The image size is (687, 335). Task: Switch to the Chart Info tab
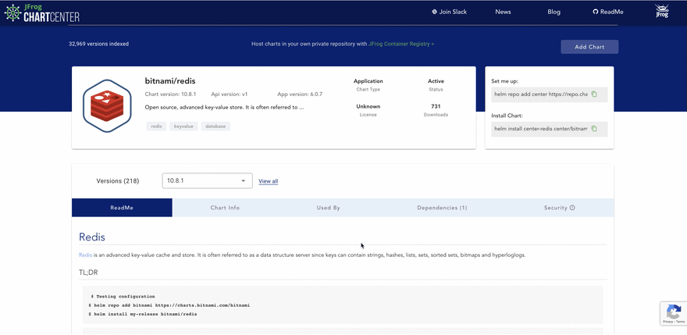225,208
